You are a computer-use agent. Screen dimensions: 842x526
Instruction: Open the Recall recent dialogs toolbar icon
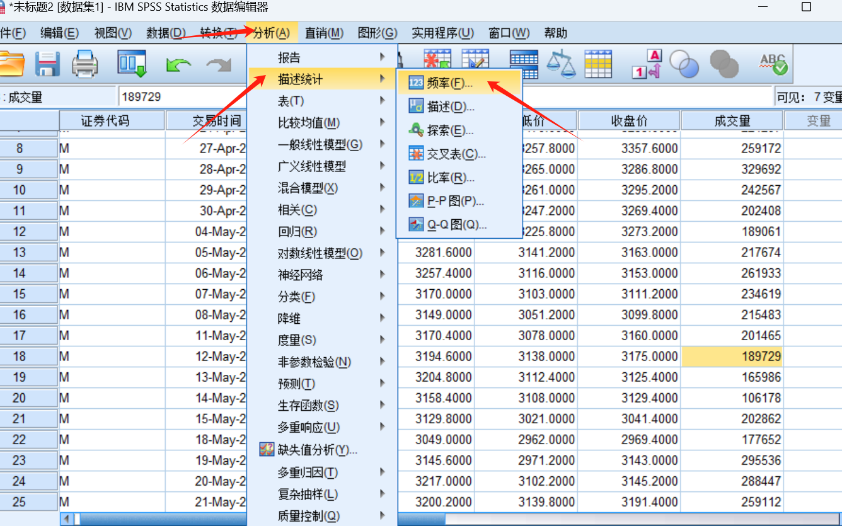point(132,64)
